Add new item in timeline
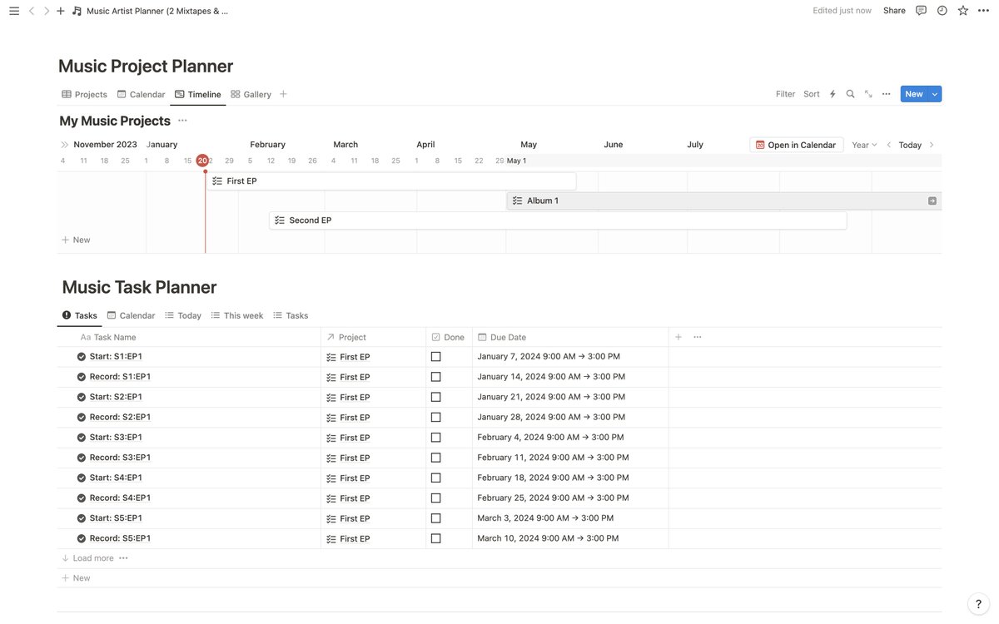The width and height of the screenshot is (999, 624). click(76, 240)
